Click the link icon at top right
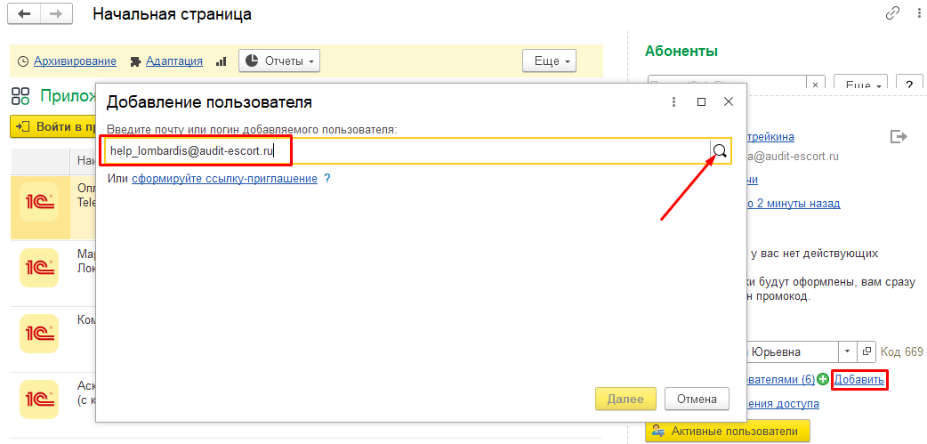 (892, 14)
